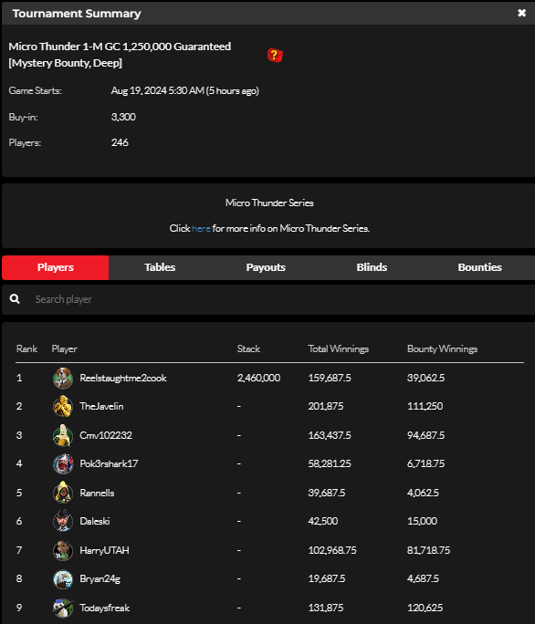Select player name Daleski
Viewport: 535px width, 624px height.
(94, 521)
